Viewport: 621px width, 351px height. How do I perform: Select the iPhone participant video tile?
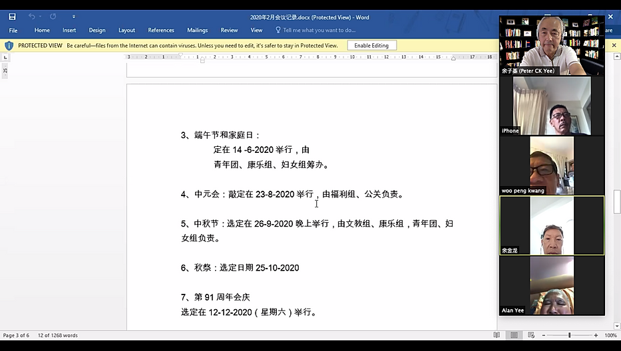552,106
